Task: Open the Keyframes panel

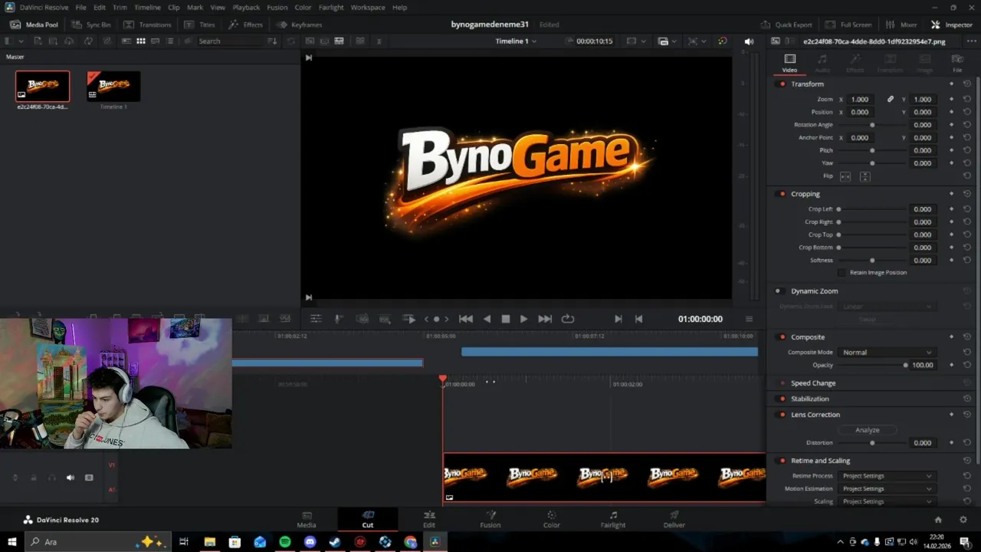Action: 300,25
